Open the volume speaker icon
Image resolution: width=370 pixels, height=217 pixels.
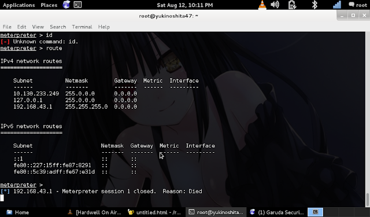click(275, 5)
